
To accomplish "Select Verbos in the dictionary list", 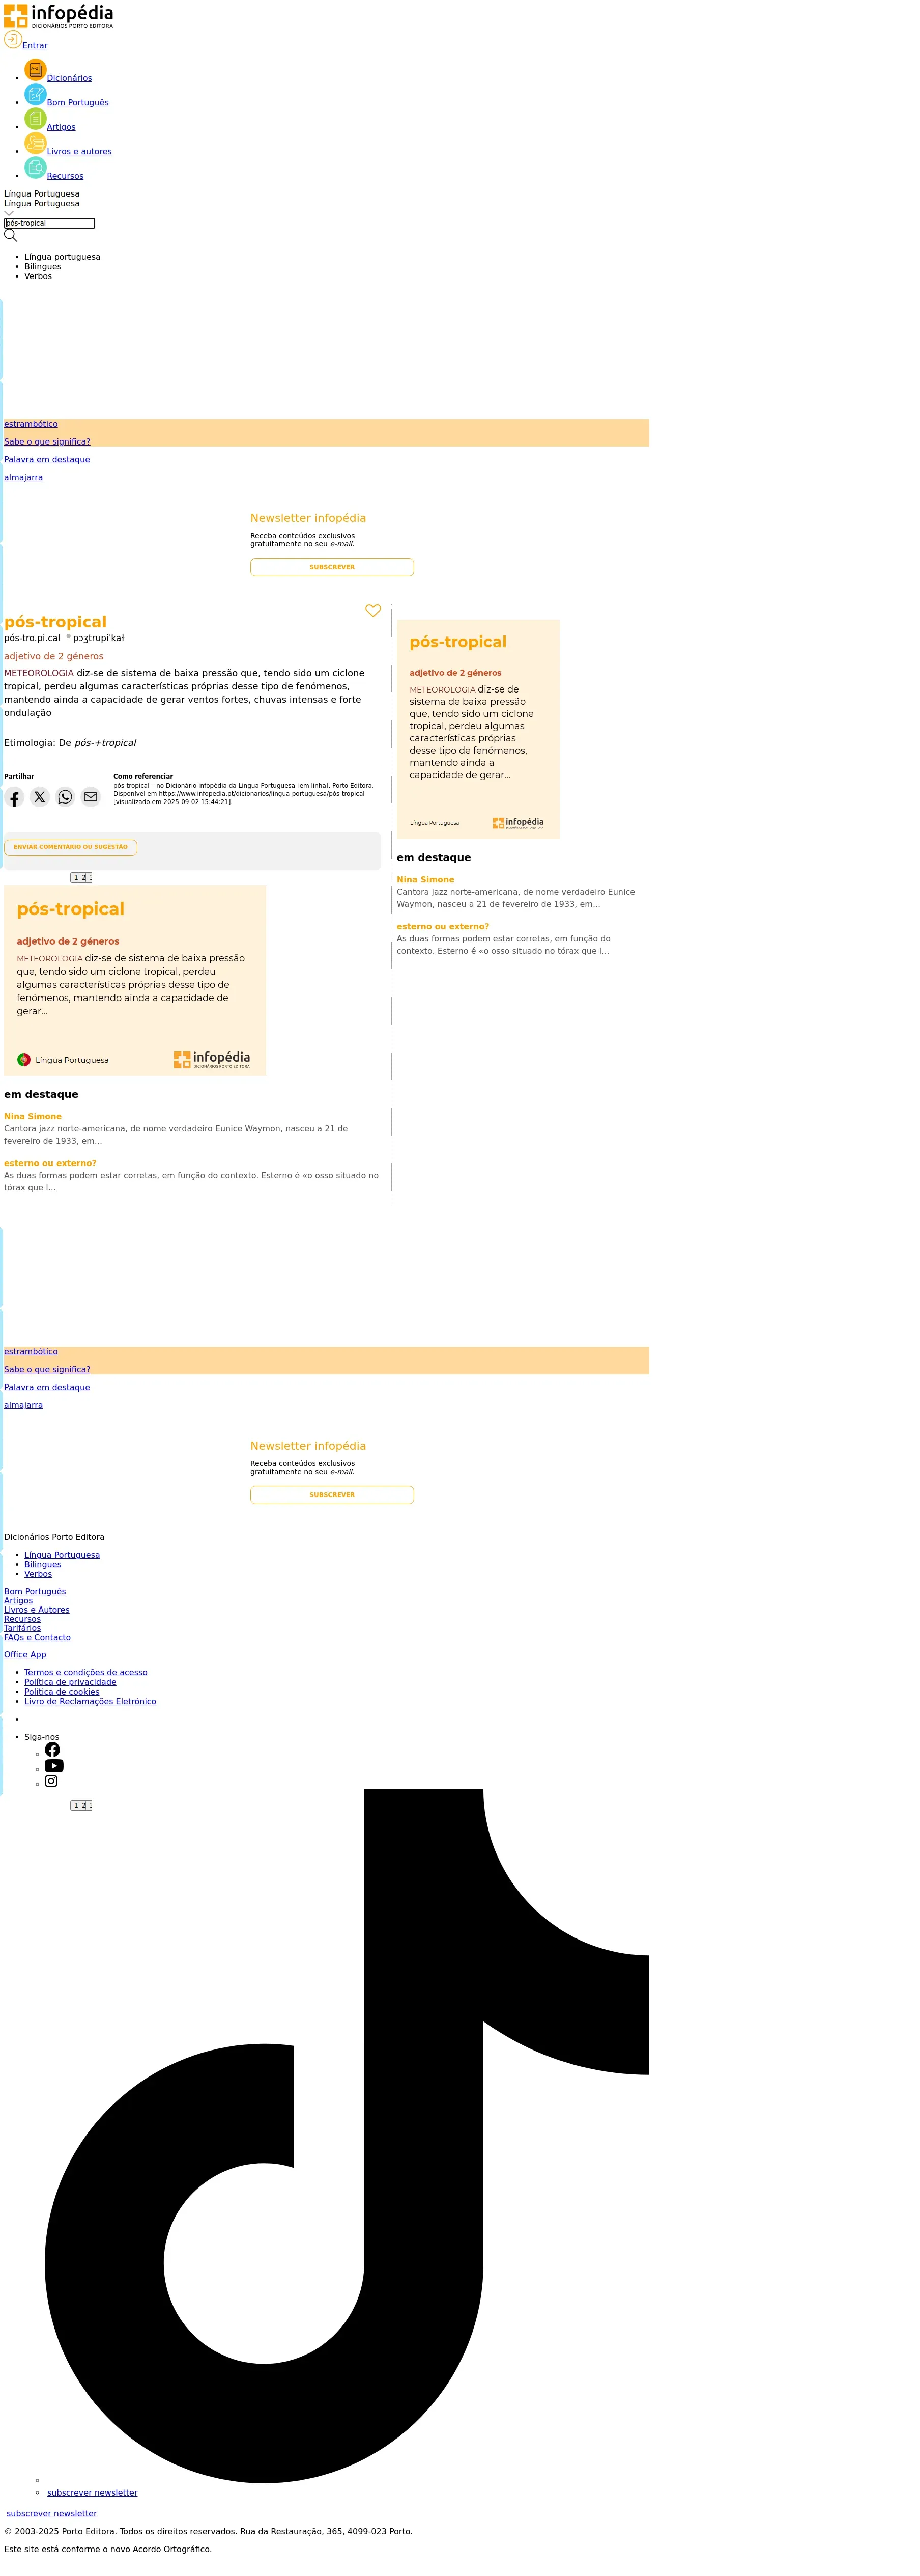I will (x=38, y=276).
